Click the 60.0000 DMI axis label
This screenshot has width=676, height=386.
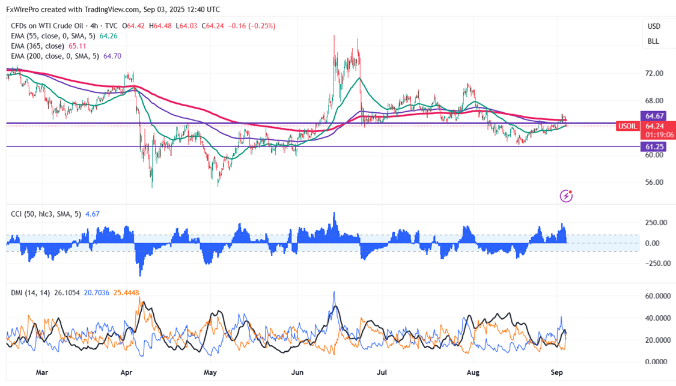coord(658,297)
